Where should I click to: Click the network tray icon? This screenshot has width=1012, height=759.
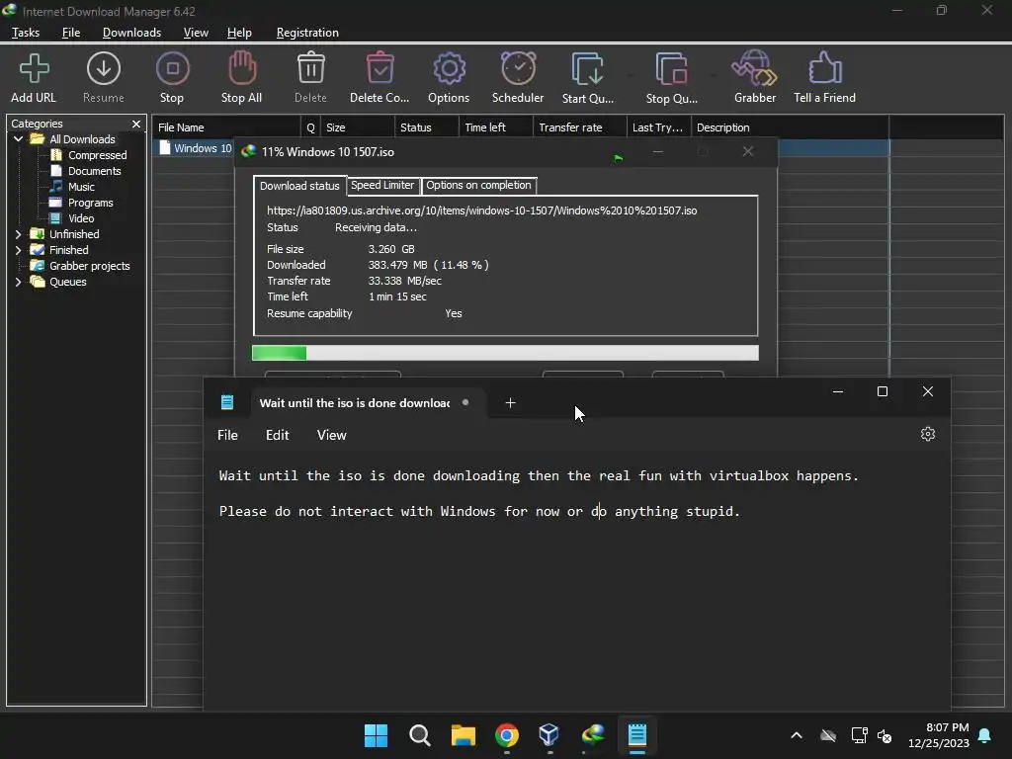tap(859, 735)
